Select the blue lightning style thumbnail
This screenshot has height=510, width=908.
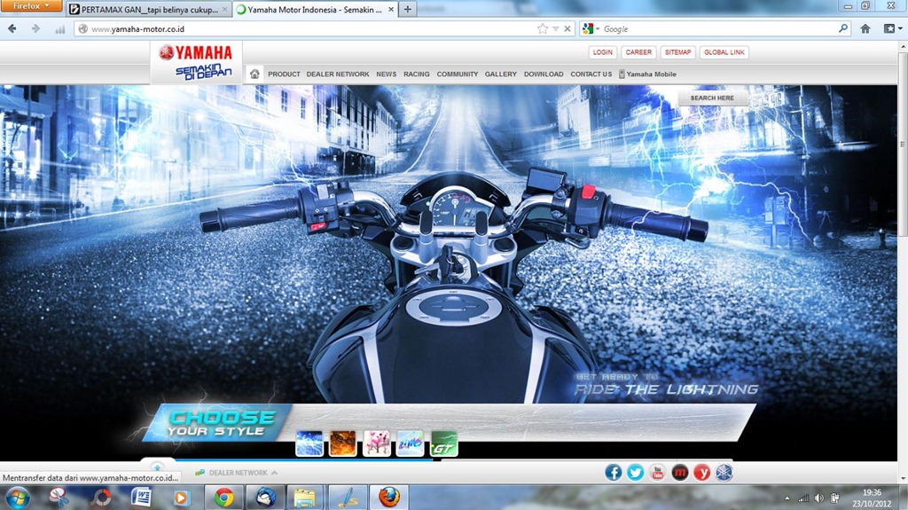tap(309, 443)
